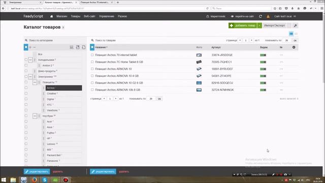Open File Explorer from taskbar
Image resolution: width=325 pixels, height=183 pixels.
(x=13, y=179)
